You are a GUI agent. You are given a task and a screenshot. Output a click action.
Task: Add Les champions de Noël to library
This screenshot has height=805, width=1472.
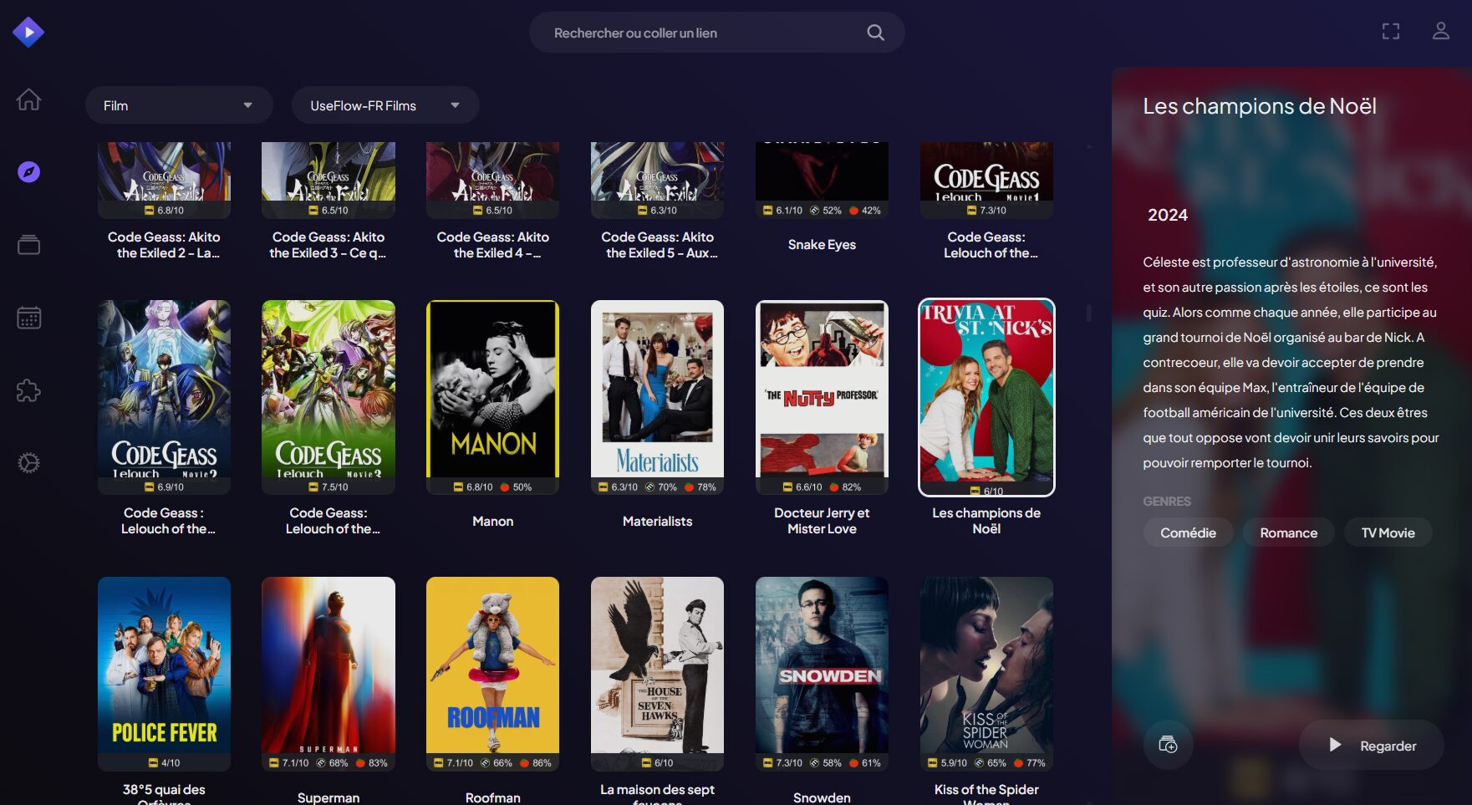click(x=1168, y=745)
